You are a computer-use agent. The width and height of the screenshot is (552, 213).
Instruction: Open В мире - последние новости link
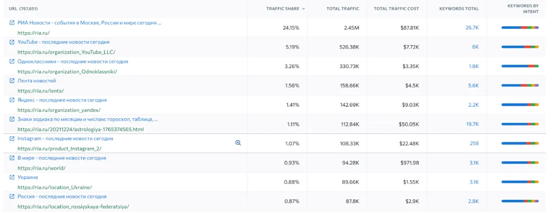click(x=61, y=158)
